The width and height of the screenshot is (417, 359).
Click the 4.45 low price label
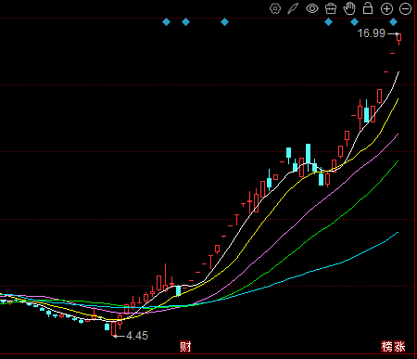(137, 336)
